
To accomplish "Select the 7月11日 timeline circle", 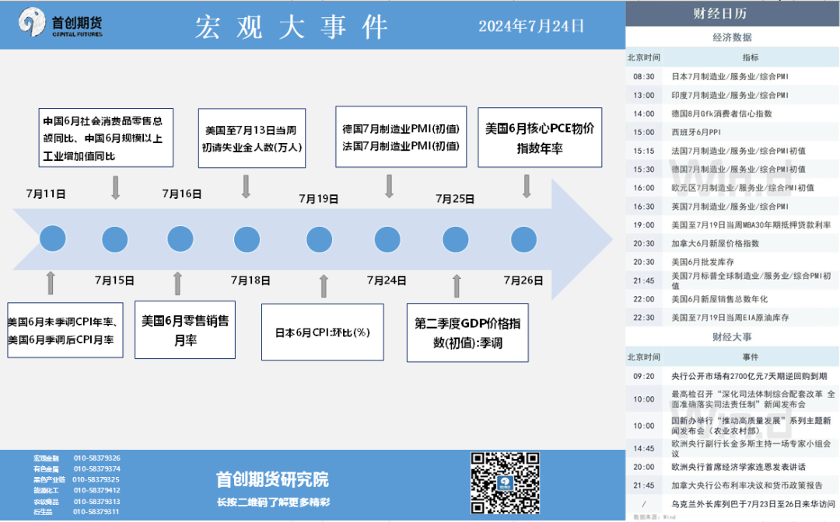I will 51,238.
